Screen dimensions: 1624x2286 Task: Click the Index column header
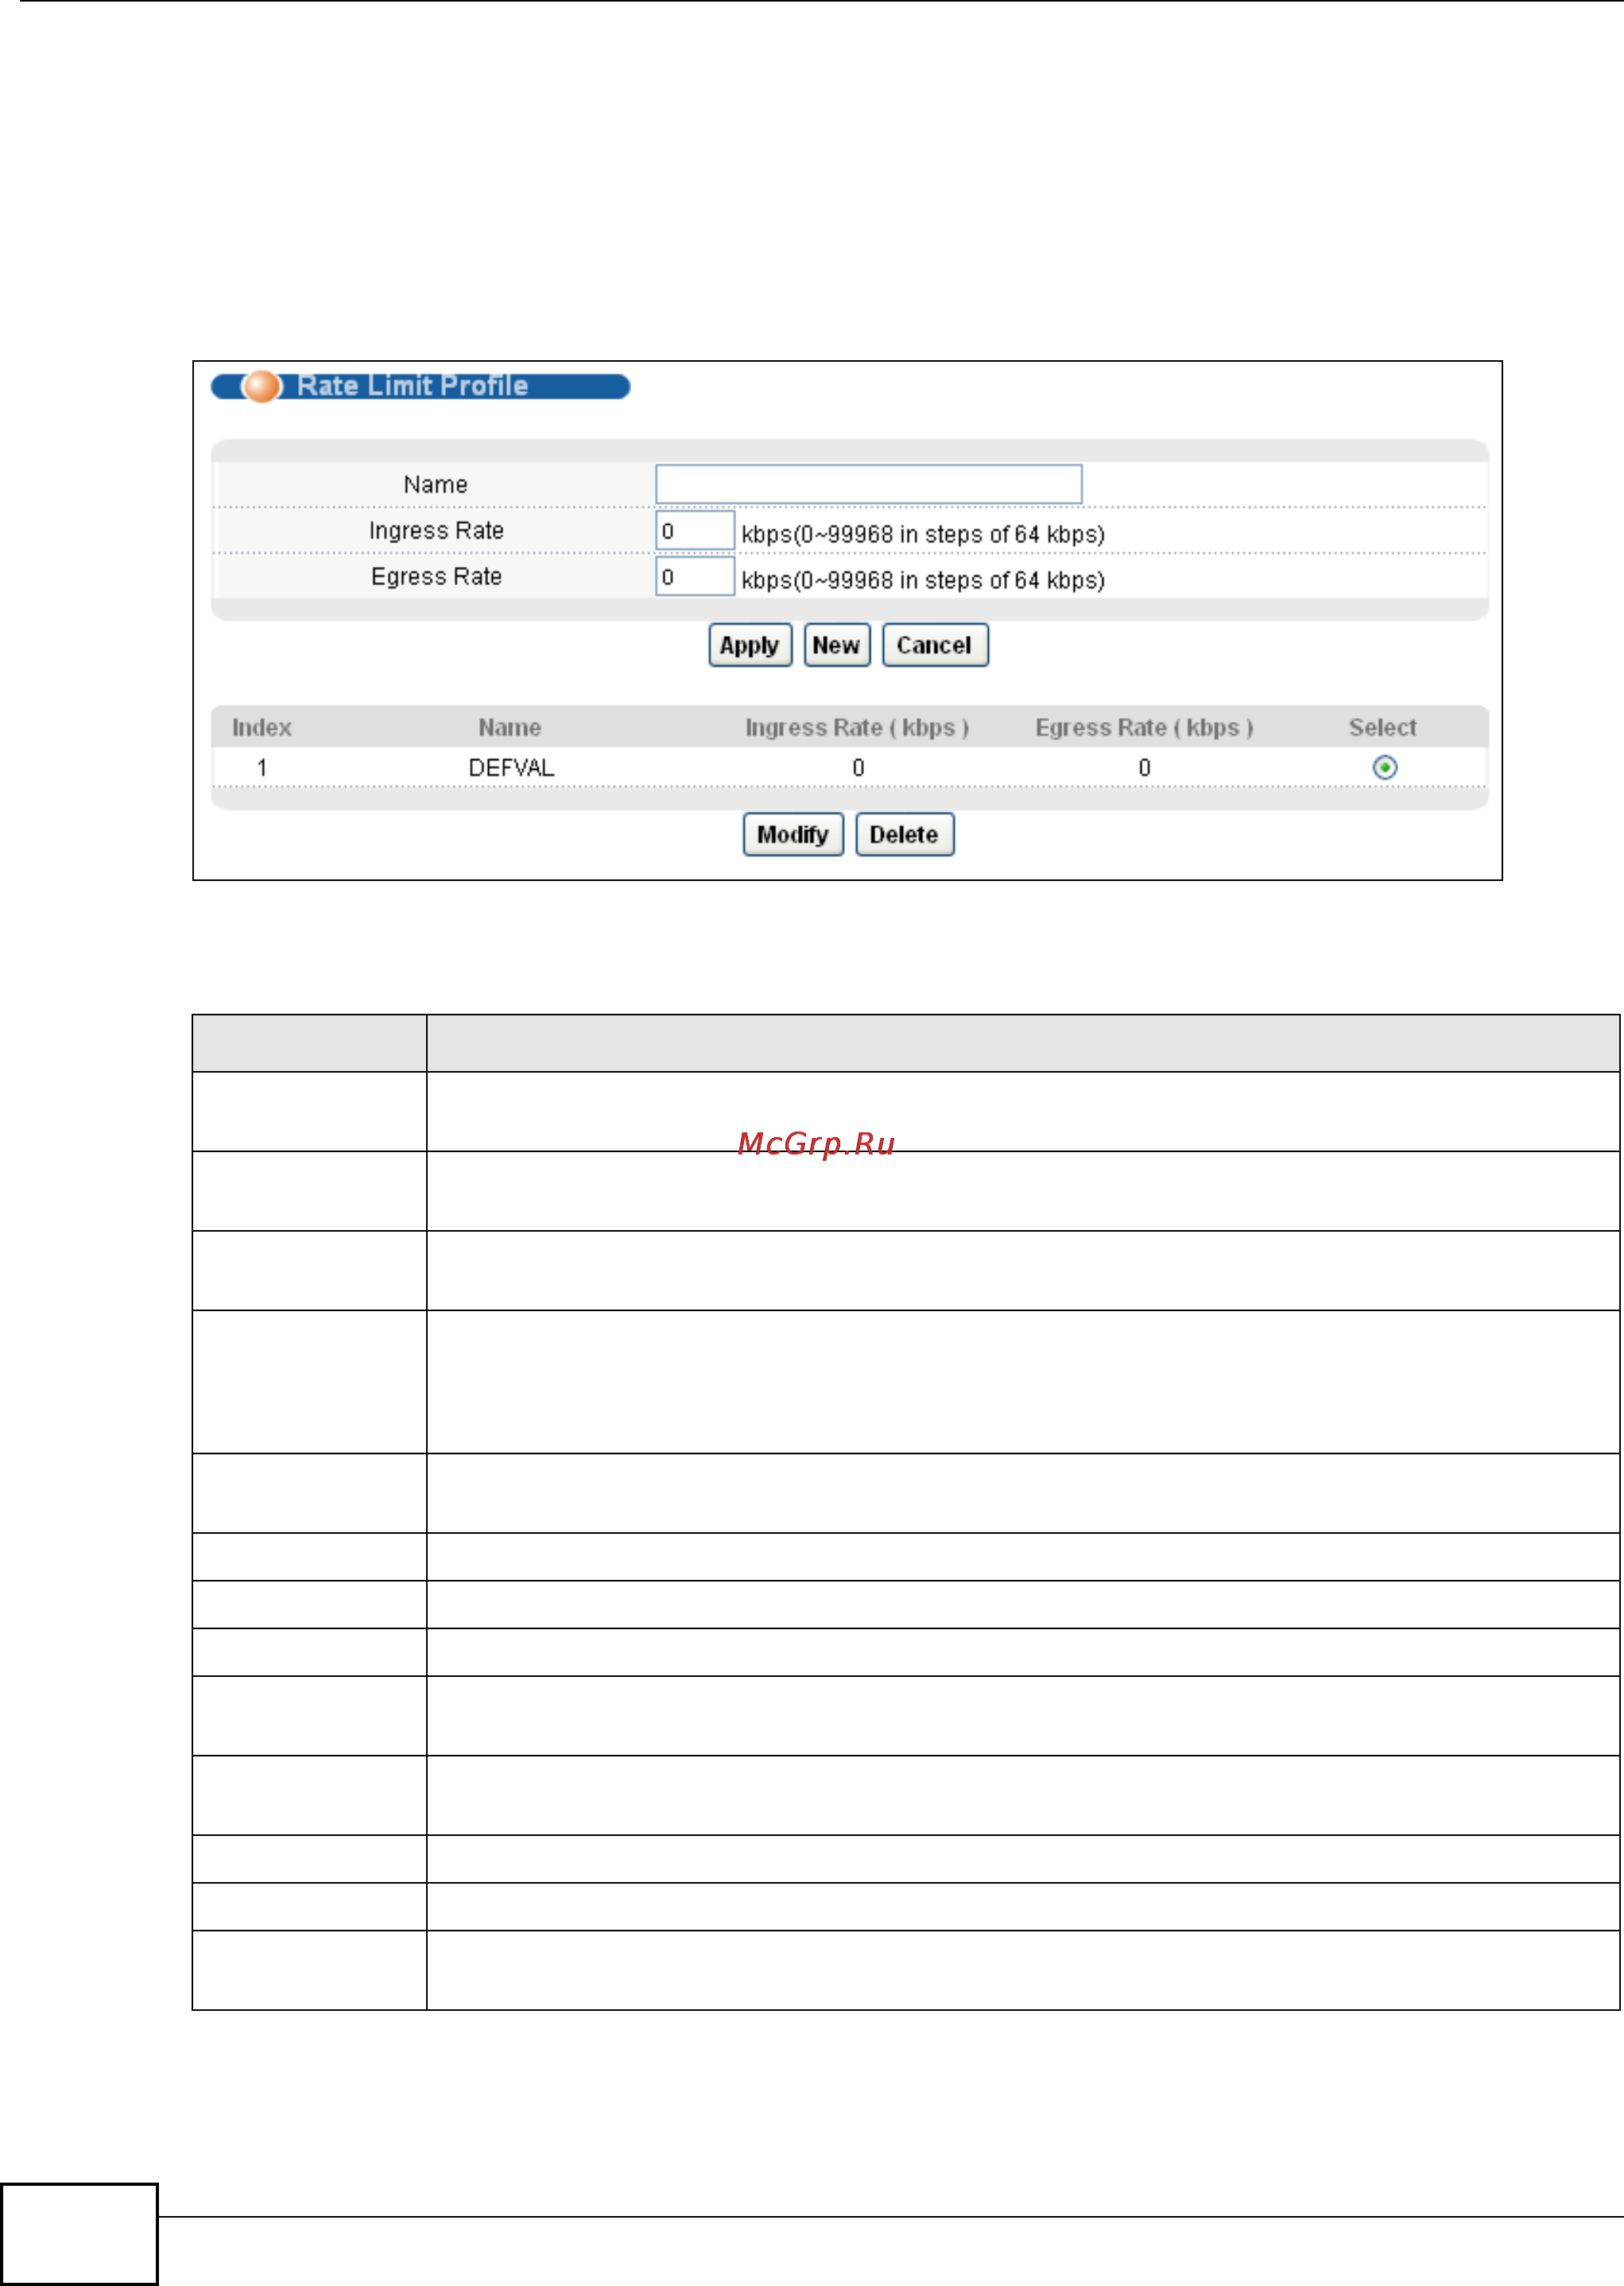[262, 728]
